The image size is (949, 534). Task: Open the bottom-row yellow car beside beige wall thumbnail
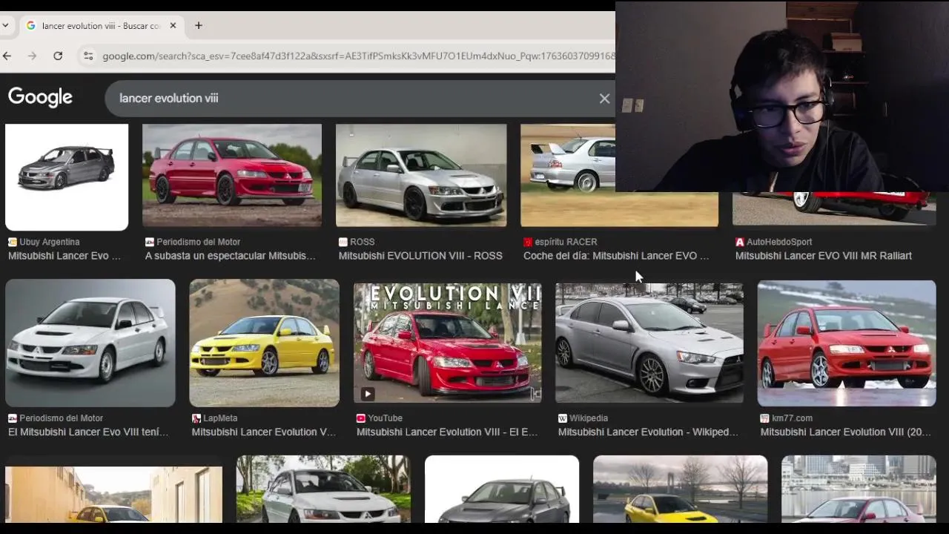pos(113,495)
